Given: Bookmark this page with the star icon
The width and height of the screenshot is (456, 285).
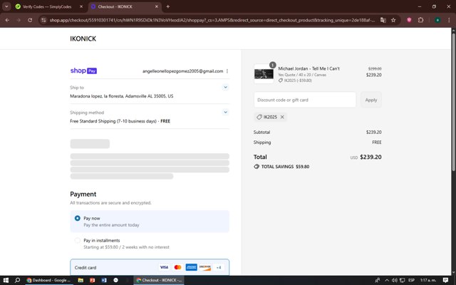Looking at the screenshot, I should coord(393,20).
